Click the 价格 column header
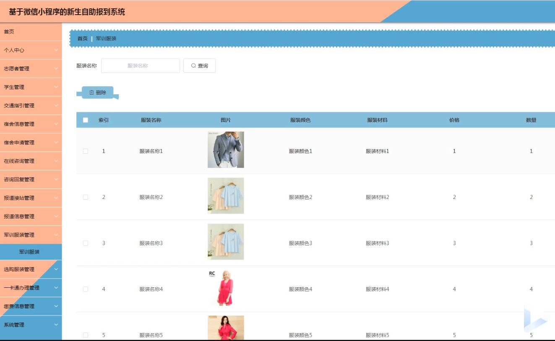 click(x=454, y=120)
